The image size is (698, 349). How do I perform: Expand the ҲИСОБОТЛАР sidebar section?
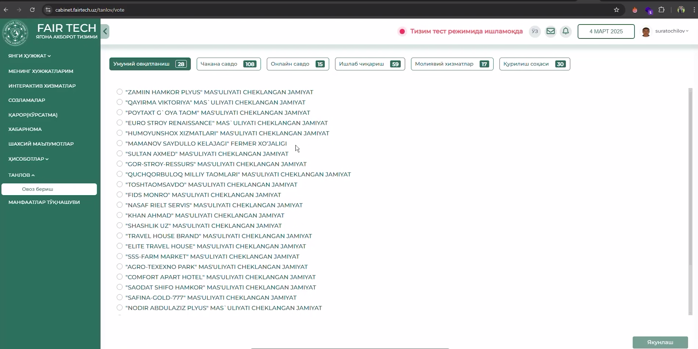28,159
